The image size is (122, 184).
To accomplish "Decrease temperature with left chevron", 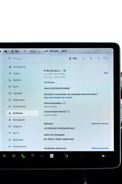I will pyautogui.click(x=76, y=156).
